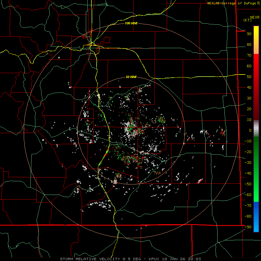Click the positive 50 scale value

point(249,77)
